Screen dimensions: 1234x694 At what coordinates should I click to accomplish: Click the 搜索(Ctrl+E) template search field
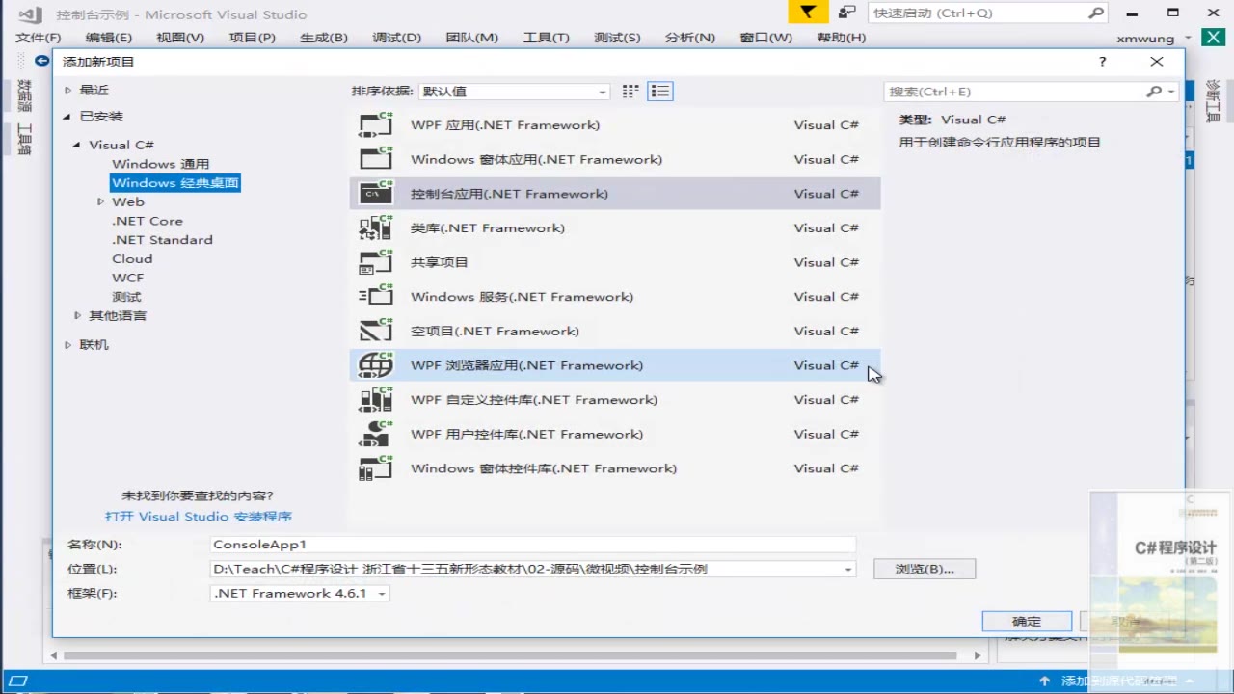(1015, 92)
